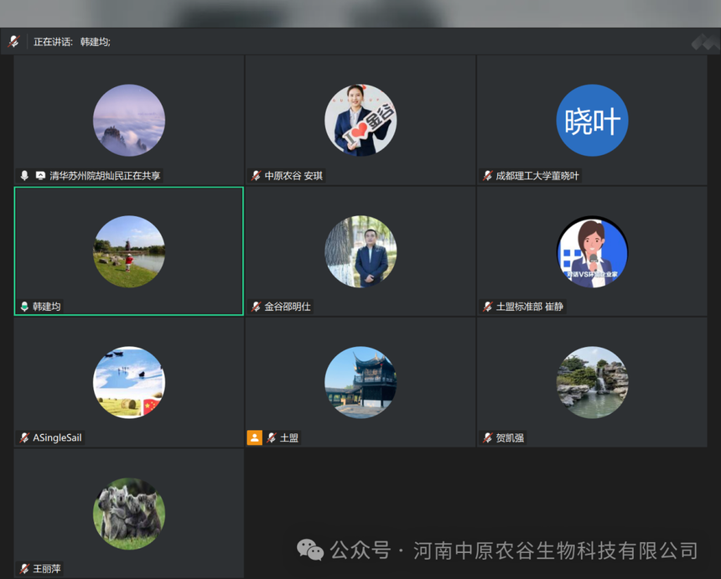
Task: Click the green active mic icon beside 韩建均
Action: click(24, 307)
